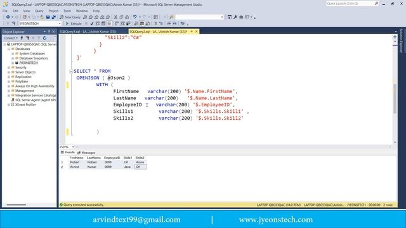Expand the Replication node
The width and height of the screenshot is (406, 228).
coord(9,77)
